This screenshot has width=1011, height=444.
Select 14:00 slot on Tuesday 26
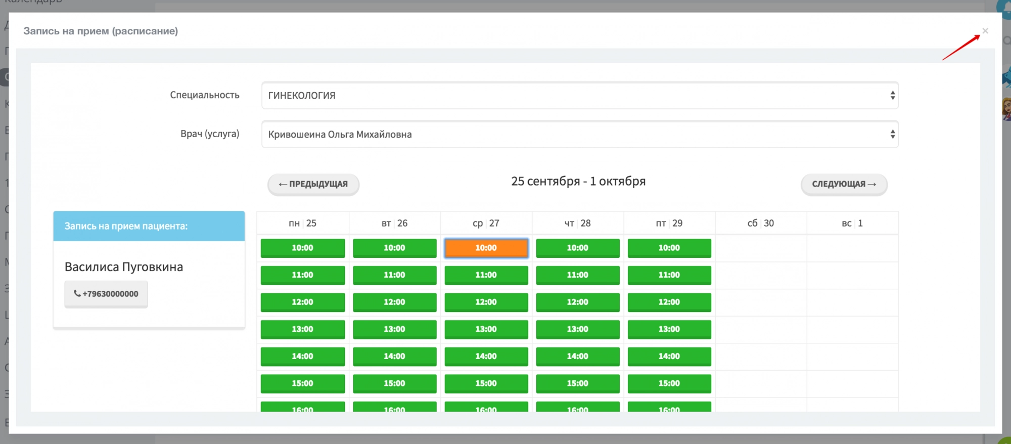(394, 357)
